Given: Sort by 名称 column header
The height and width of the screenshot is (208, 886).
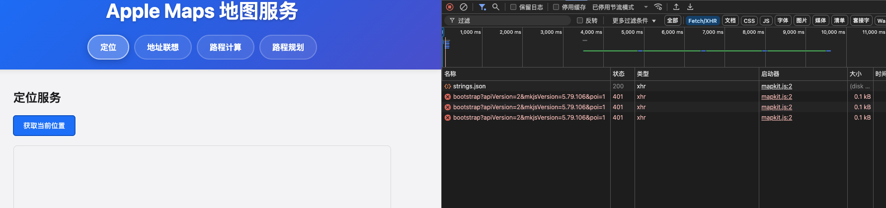Looking at the screenshot, I should pyautogui.click(x=526, y=74).
